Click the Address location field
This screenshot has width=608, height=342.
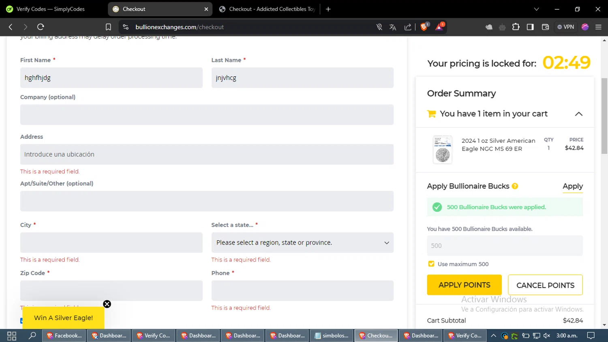click(207, 154)
